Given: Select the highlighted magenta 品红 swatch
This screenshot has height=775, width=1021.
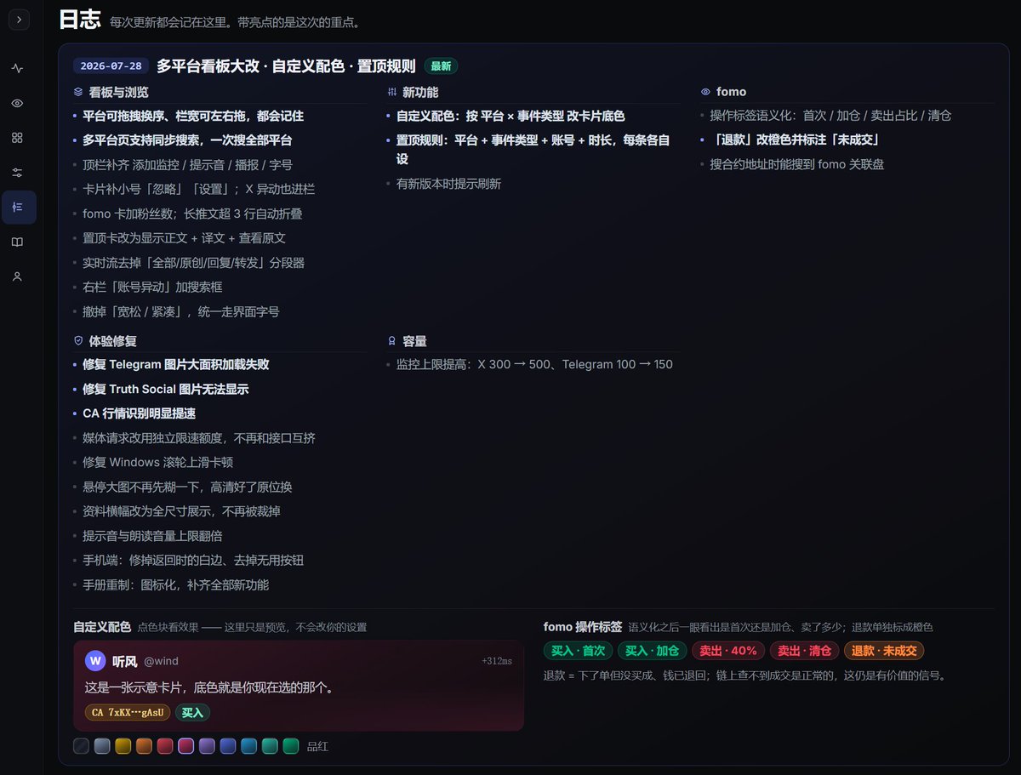Looking at the screenshot, I should pyautogui.click(x=186, y=746).
